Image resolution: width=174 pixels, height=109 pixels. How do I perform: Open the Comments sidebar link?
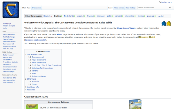7,65
